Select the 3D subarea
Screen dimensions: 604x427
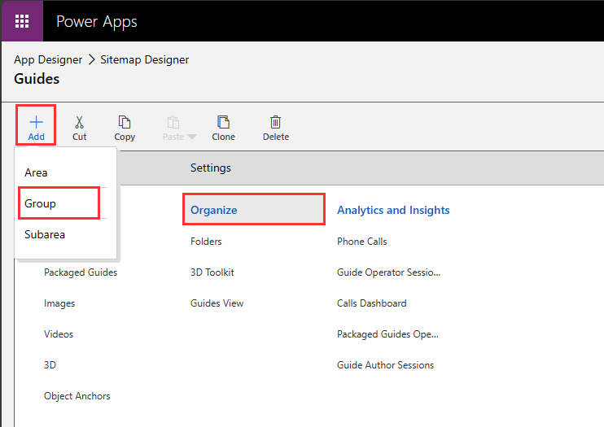click(50, 365)
